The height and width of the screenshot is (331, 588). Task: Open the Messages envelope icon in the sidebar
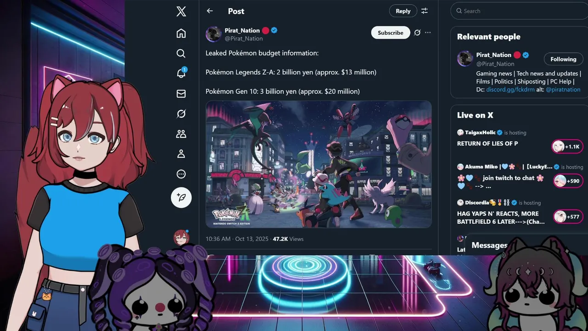[181, 94]
